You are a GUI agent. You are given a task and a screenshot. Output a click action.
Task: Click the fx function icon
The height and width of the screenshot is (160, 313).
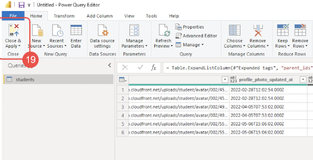153,68
